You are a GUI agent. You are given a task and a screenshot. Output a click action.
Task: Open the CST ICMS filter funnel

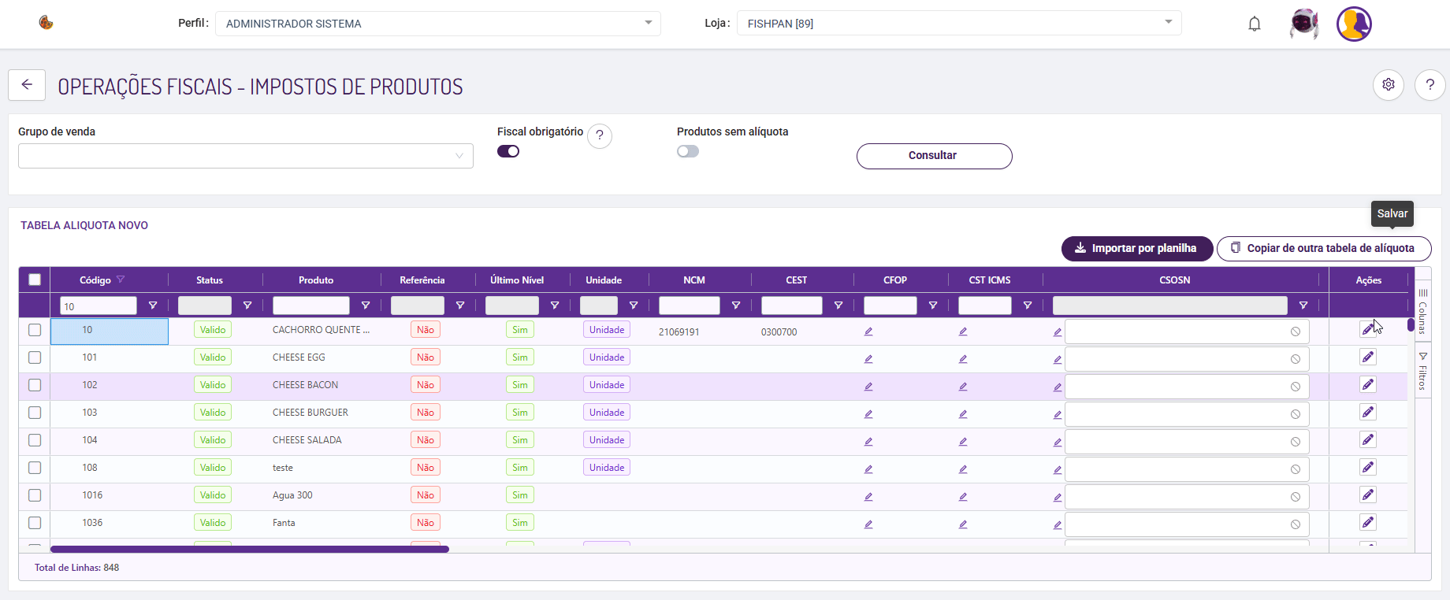1028,306
